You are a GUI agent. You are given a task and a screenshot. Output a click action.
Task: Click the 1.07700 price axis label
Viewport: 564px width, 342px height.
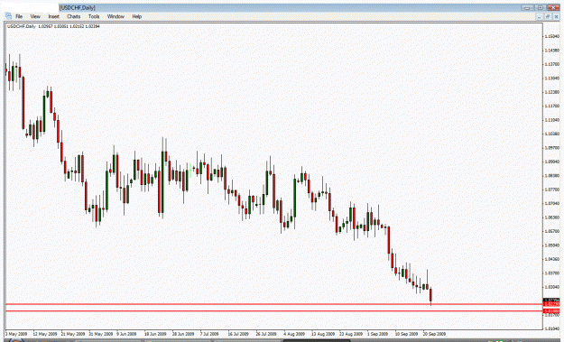pos(551,189)
